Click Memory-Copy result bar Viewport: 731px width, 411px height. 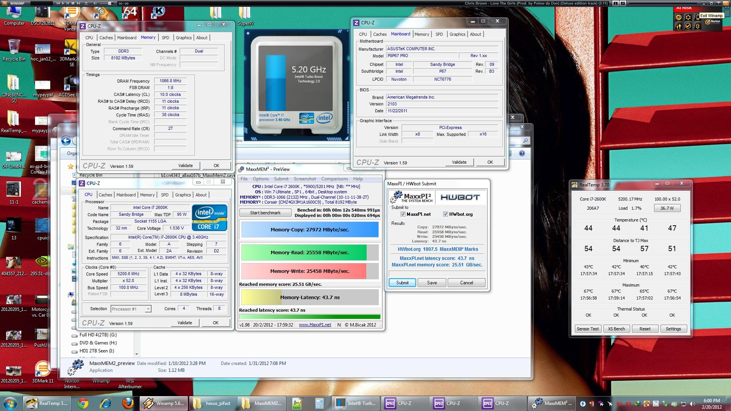(310, 230)
